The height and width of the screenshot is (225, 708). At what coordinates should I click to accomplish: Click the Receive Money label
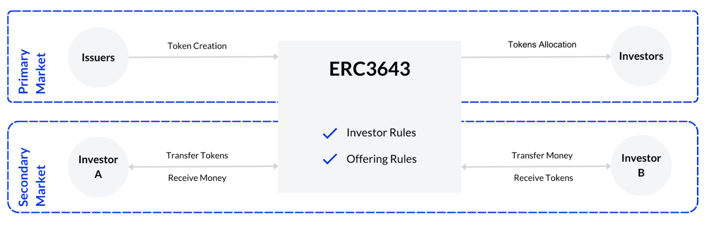197,178
